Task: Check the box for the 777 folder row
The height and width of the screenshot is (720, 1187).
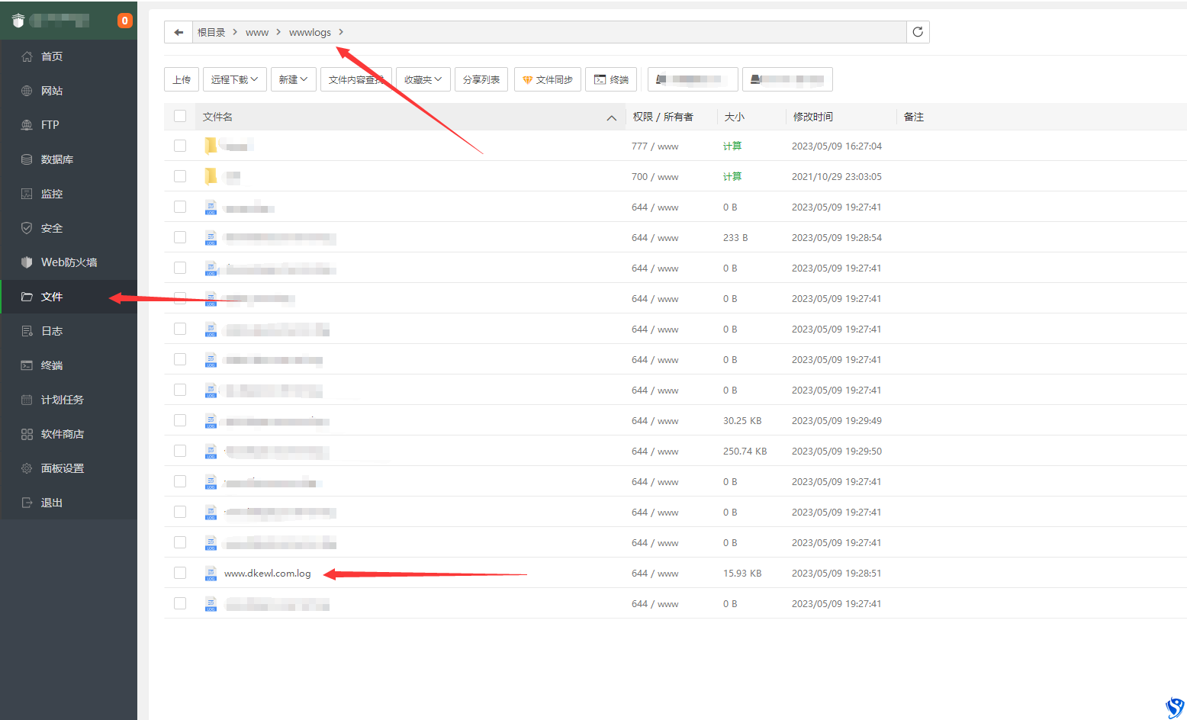Action: click(180, 146)
